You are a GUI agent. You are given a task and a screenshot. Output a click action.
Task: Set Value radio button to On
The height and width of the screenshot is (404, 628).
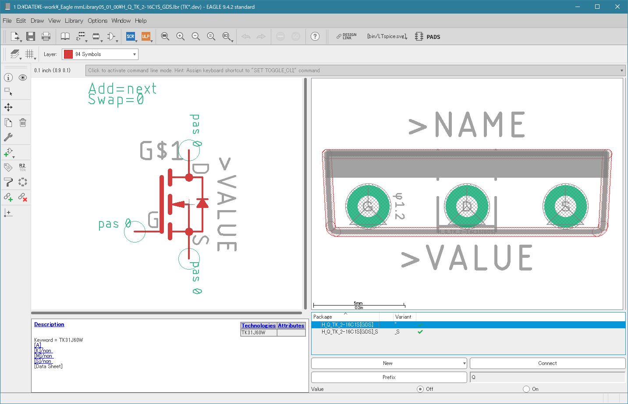coord(526,389)
